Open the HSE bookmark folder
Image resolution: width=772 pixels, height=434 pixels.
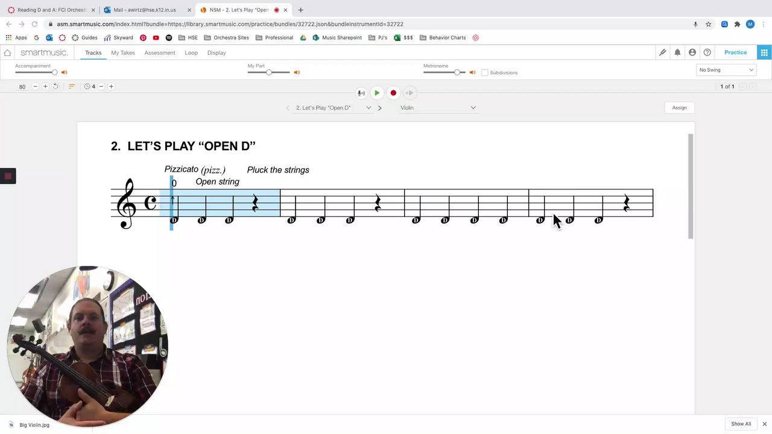(x=188, y=37)
